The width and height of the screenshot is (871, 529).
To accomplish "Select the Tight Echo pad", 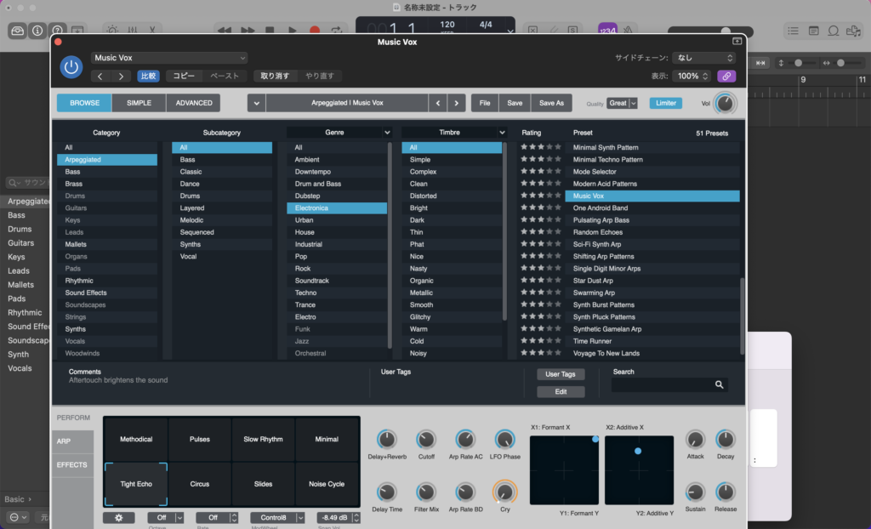I will pyautogui.click(x=136, y=484).
